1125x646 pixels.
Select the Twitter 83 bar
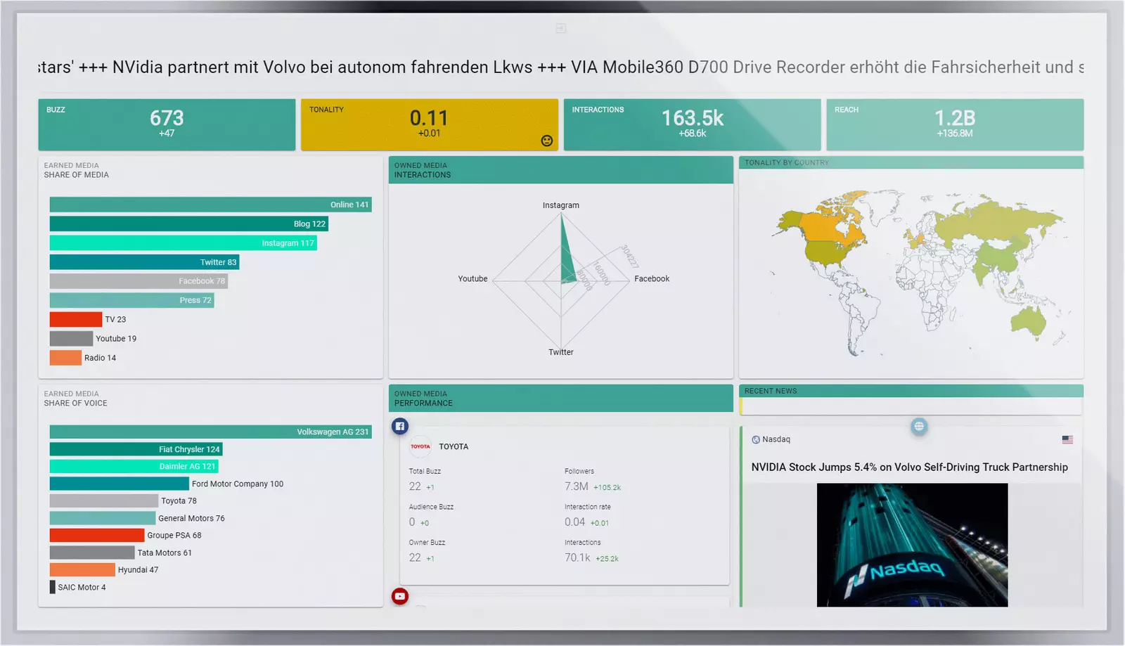click(144, 262)
